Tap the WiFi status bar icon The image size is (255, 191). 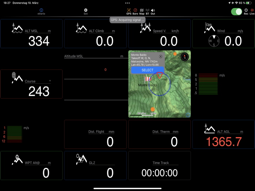[x=236, y=3]
